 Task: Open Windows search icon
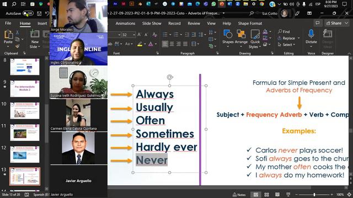point(14,4)
